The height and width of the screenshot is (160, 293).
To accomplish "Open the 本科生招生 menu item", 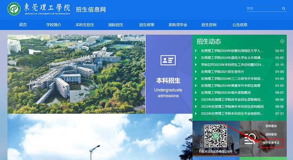I will point(85,25).
